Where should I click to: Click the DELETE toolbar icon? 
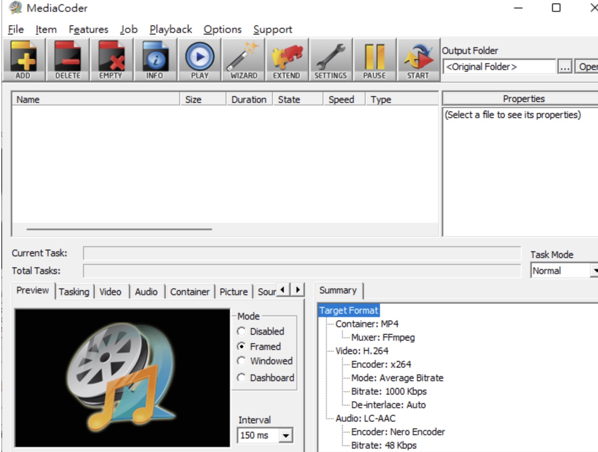click(67, 59)
